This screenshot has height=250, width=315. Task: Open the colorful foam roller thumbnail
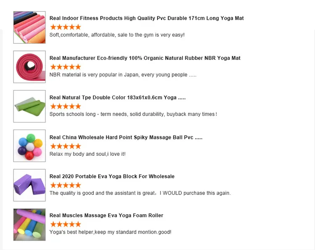[x=29, y=224]
